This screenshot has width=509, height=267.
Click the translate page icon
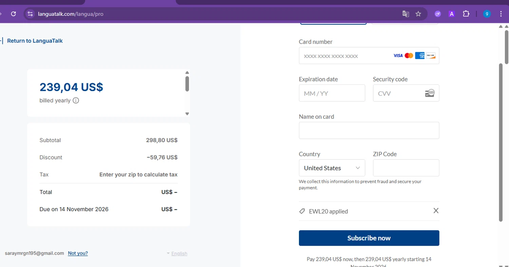tap(406, 14)
